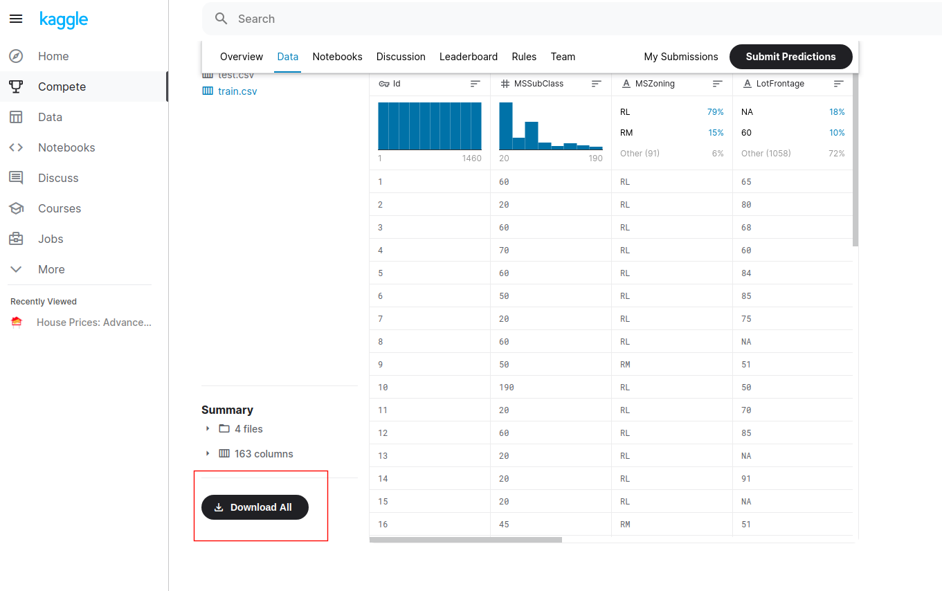This screenshot has height=591, width=942.
Task: Click the Courses graduation cap icon
Action: [x=16, y=208]
